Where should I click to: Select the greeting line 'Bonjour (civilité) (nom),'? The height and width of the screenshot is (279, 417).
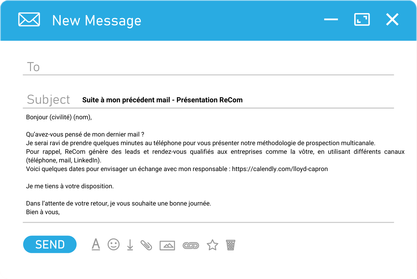[x=59, y=117]
